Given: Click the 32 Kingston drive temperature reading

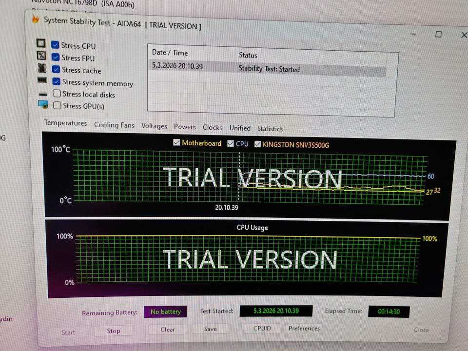Looking at the screenshot, I should coord(437,191).
